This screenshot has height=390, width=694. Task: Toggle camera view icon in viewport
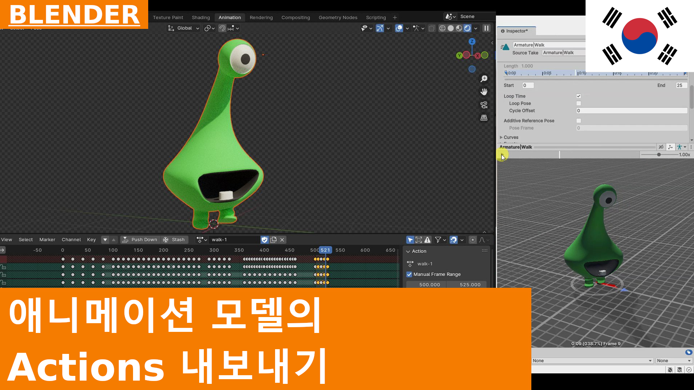tap(484, 105)
